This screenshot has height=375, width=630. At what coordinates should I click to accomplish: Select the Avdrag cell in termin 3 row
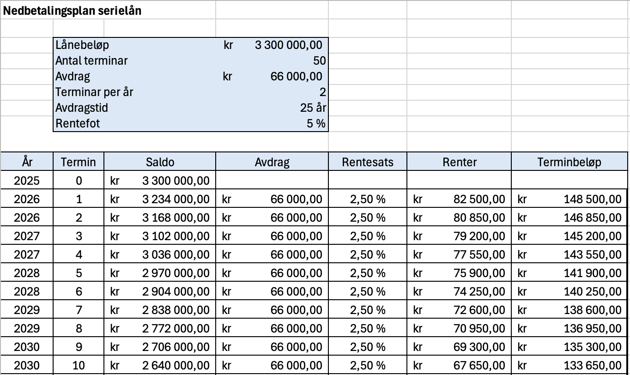[x=272, y=236]
